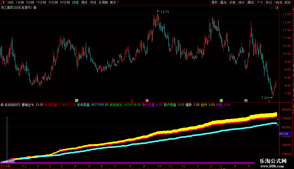Click the 叠加 overlay button
Viewport: 294px width, 169px height.
(x=223, y=2)
